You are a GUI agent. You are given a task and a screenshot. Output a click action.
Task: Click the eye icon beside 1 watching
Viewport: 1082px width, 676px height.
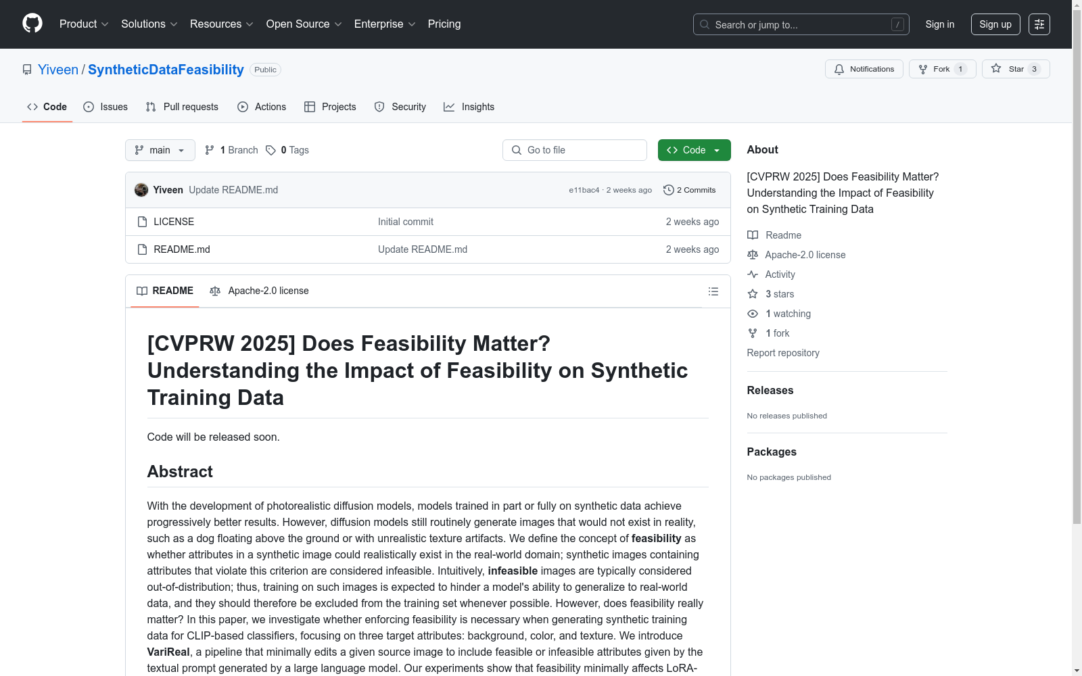click(753, 314)
